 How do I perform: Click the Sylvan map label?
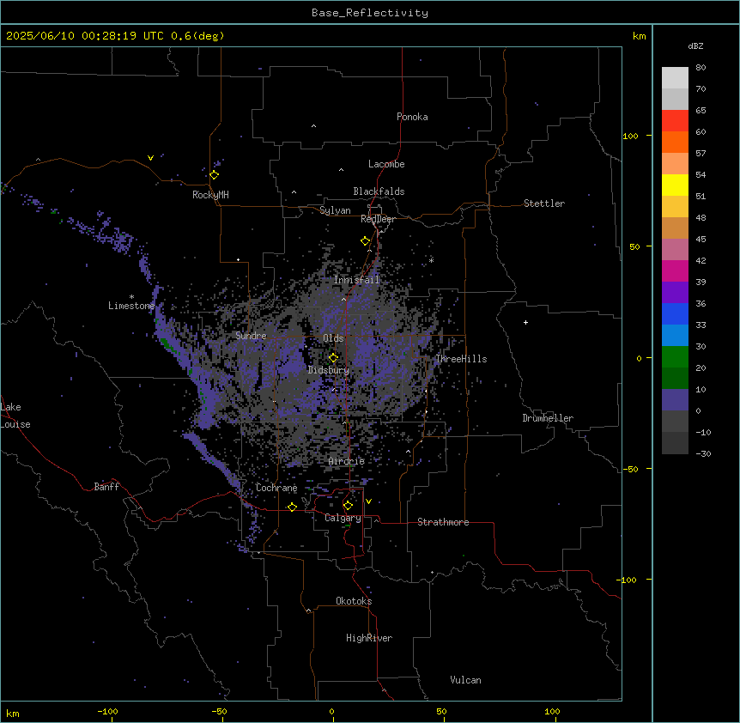coord(335,210)
